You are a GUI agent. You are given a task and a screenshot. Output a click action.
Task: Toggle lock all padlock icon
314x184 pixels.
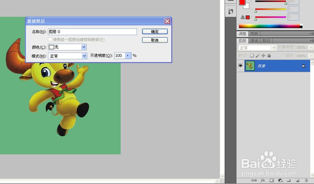(269, 55)
